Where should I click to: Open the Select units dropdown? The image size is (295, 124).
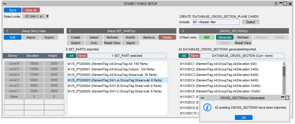tap(35, 17)
